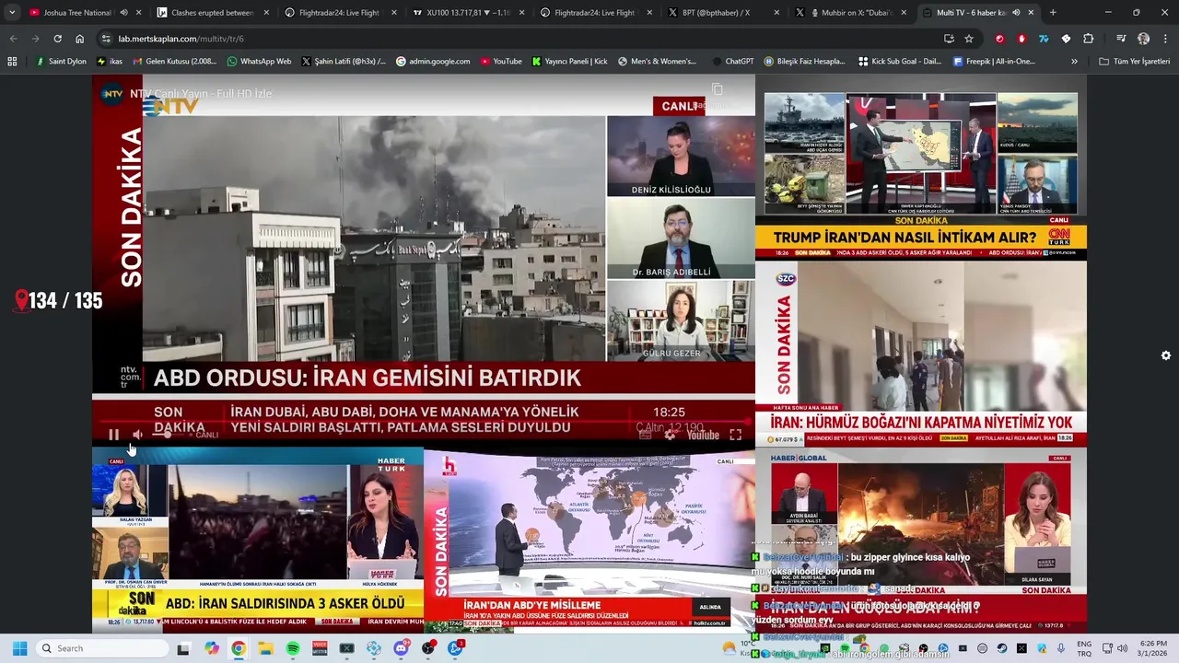
Task: Bookmark this page with star icon
Action: point(969,39)
